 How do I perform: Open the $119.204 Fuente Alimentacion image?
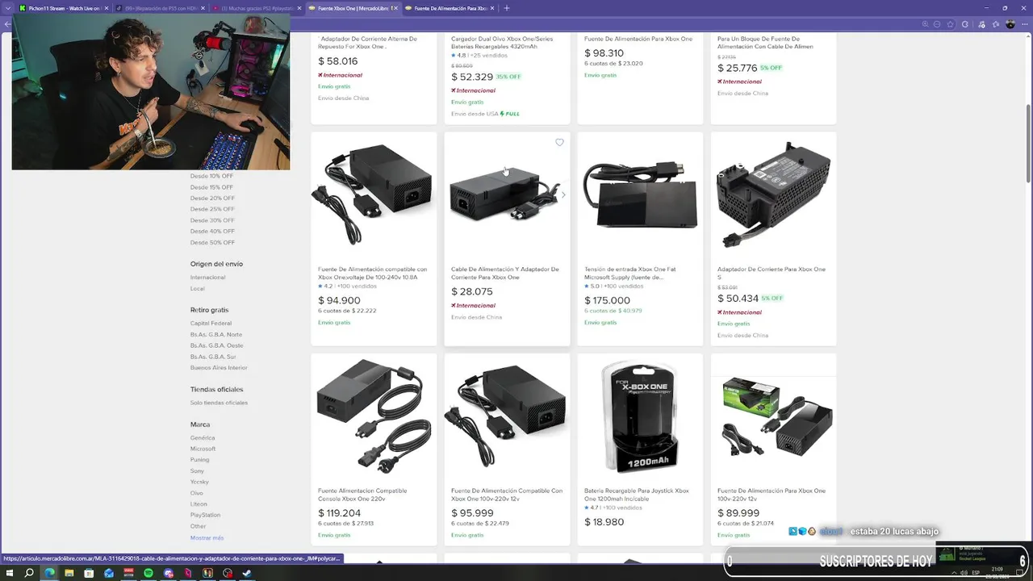(374, 416)
